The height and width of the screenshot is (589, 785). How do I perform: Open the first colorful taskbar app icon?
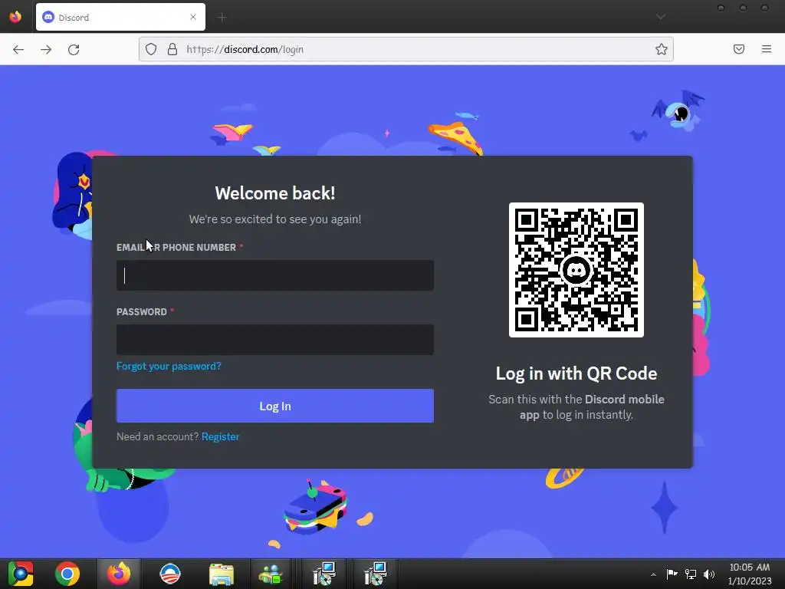[21, 574]
